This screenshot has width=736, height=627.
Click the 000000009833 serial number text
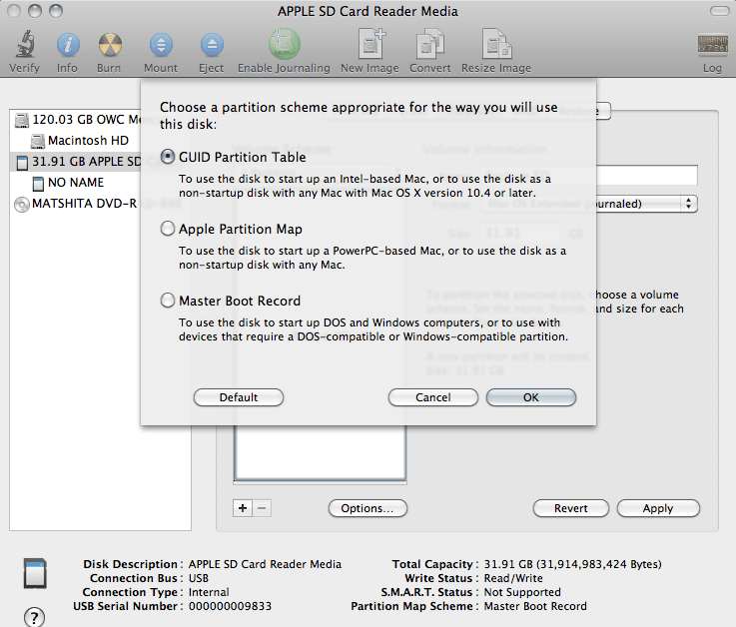point(230,606)
